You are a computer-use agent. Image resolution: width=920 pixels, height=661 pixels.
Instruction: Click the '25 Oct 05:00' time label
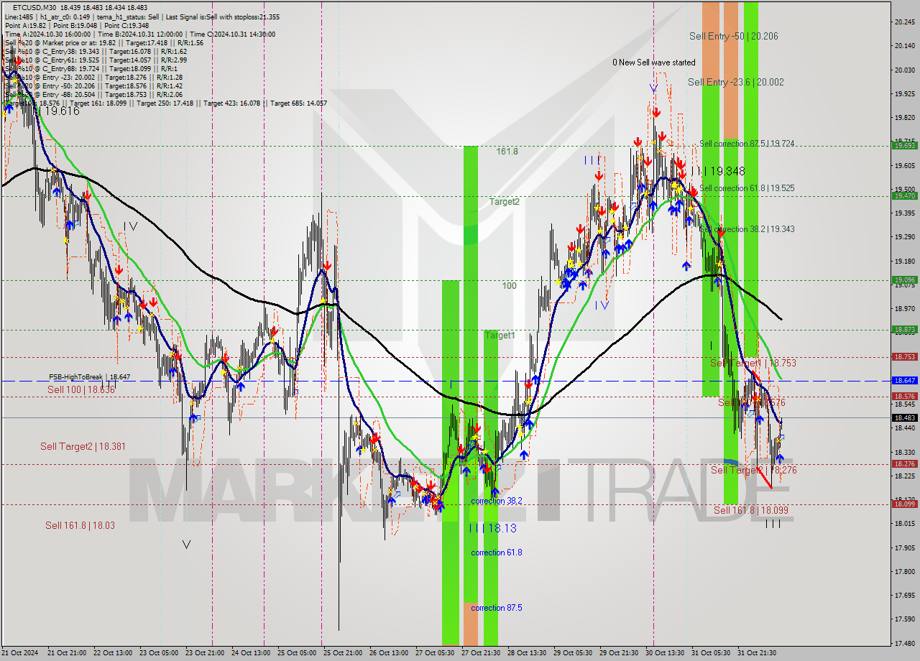tap(296, 653)
